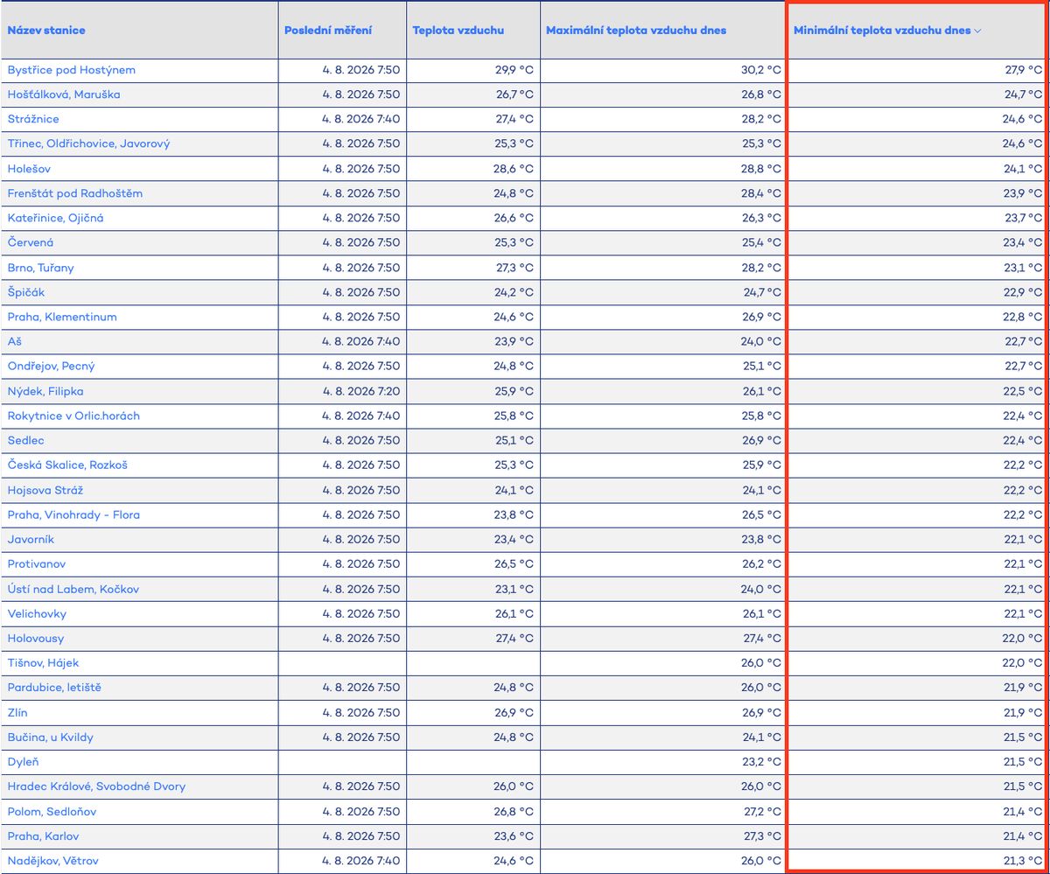Open Dyleň station link
The height and width of the screenshot is (874, 1050).
[24, 762]
